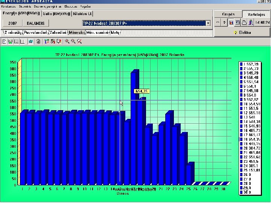Click legend entry 26 0

(x=245, y=175)
